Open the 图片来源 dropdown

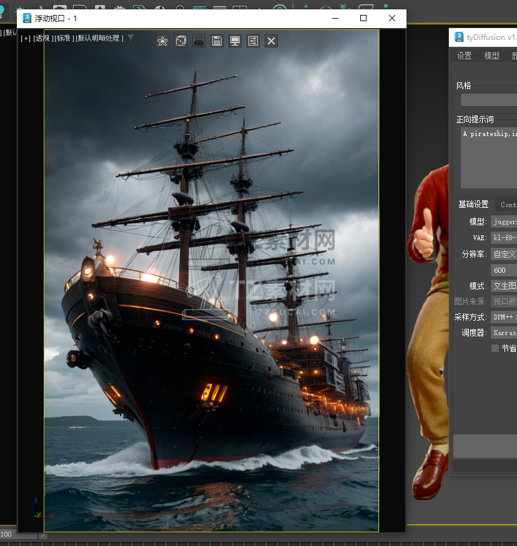pyautogui.click(x=504, y=301)
